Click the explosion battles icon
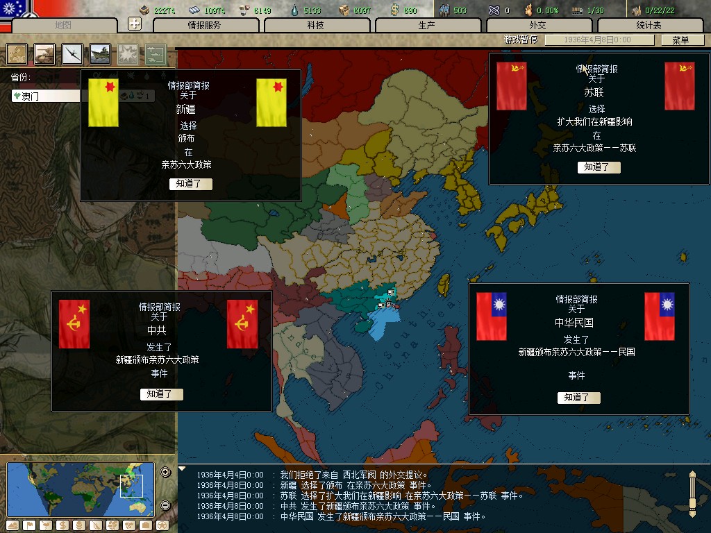The width and height of the screenshot is (711, 533). [x=128, y=54]
